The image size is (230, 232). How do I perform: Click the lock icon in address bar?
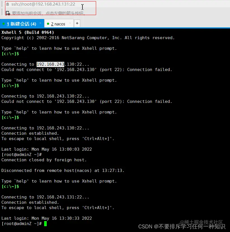point(8,4)
